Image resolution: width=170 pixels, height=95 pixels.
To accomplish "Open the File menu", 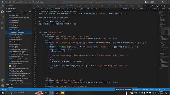I will 6,2.
